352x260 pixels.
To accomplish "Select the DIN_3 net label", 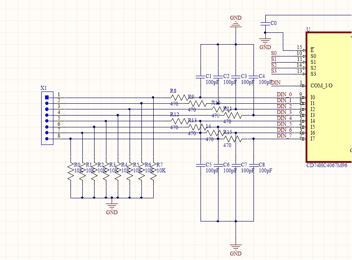I will pos(284,112).
